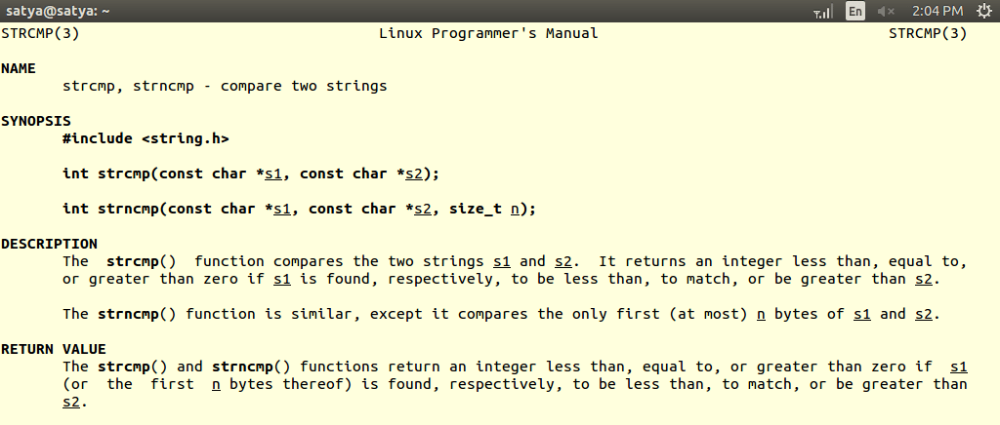
Task: Click the STRCMP(3) label at top right
Action: tap(928, 33)
